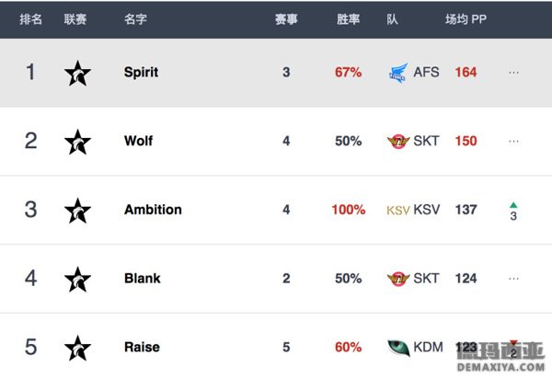Click the league star icon beside Blank
This screenshot has width=552, height=378.
click(x=78, y=279)
